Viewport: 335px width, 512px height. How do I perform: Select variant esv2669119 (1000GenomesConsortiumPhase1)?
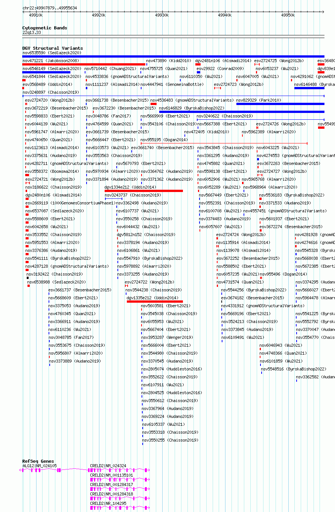(x=70, y=203)
